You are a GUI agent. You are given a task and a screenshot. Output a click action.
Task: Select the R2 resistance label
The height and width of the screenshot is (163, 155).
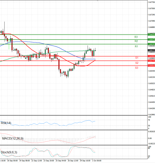tap(136, 41)
